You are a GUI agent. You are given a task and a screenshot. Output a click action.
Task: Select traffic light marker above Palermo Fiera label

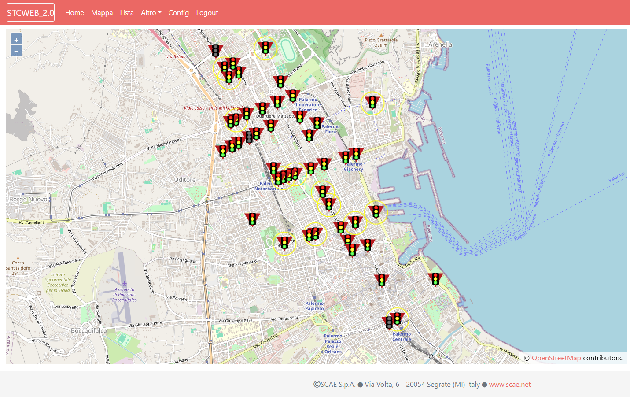(x=317, y=123)
